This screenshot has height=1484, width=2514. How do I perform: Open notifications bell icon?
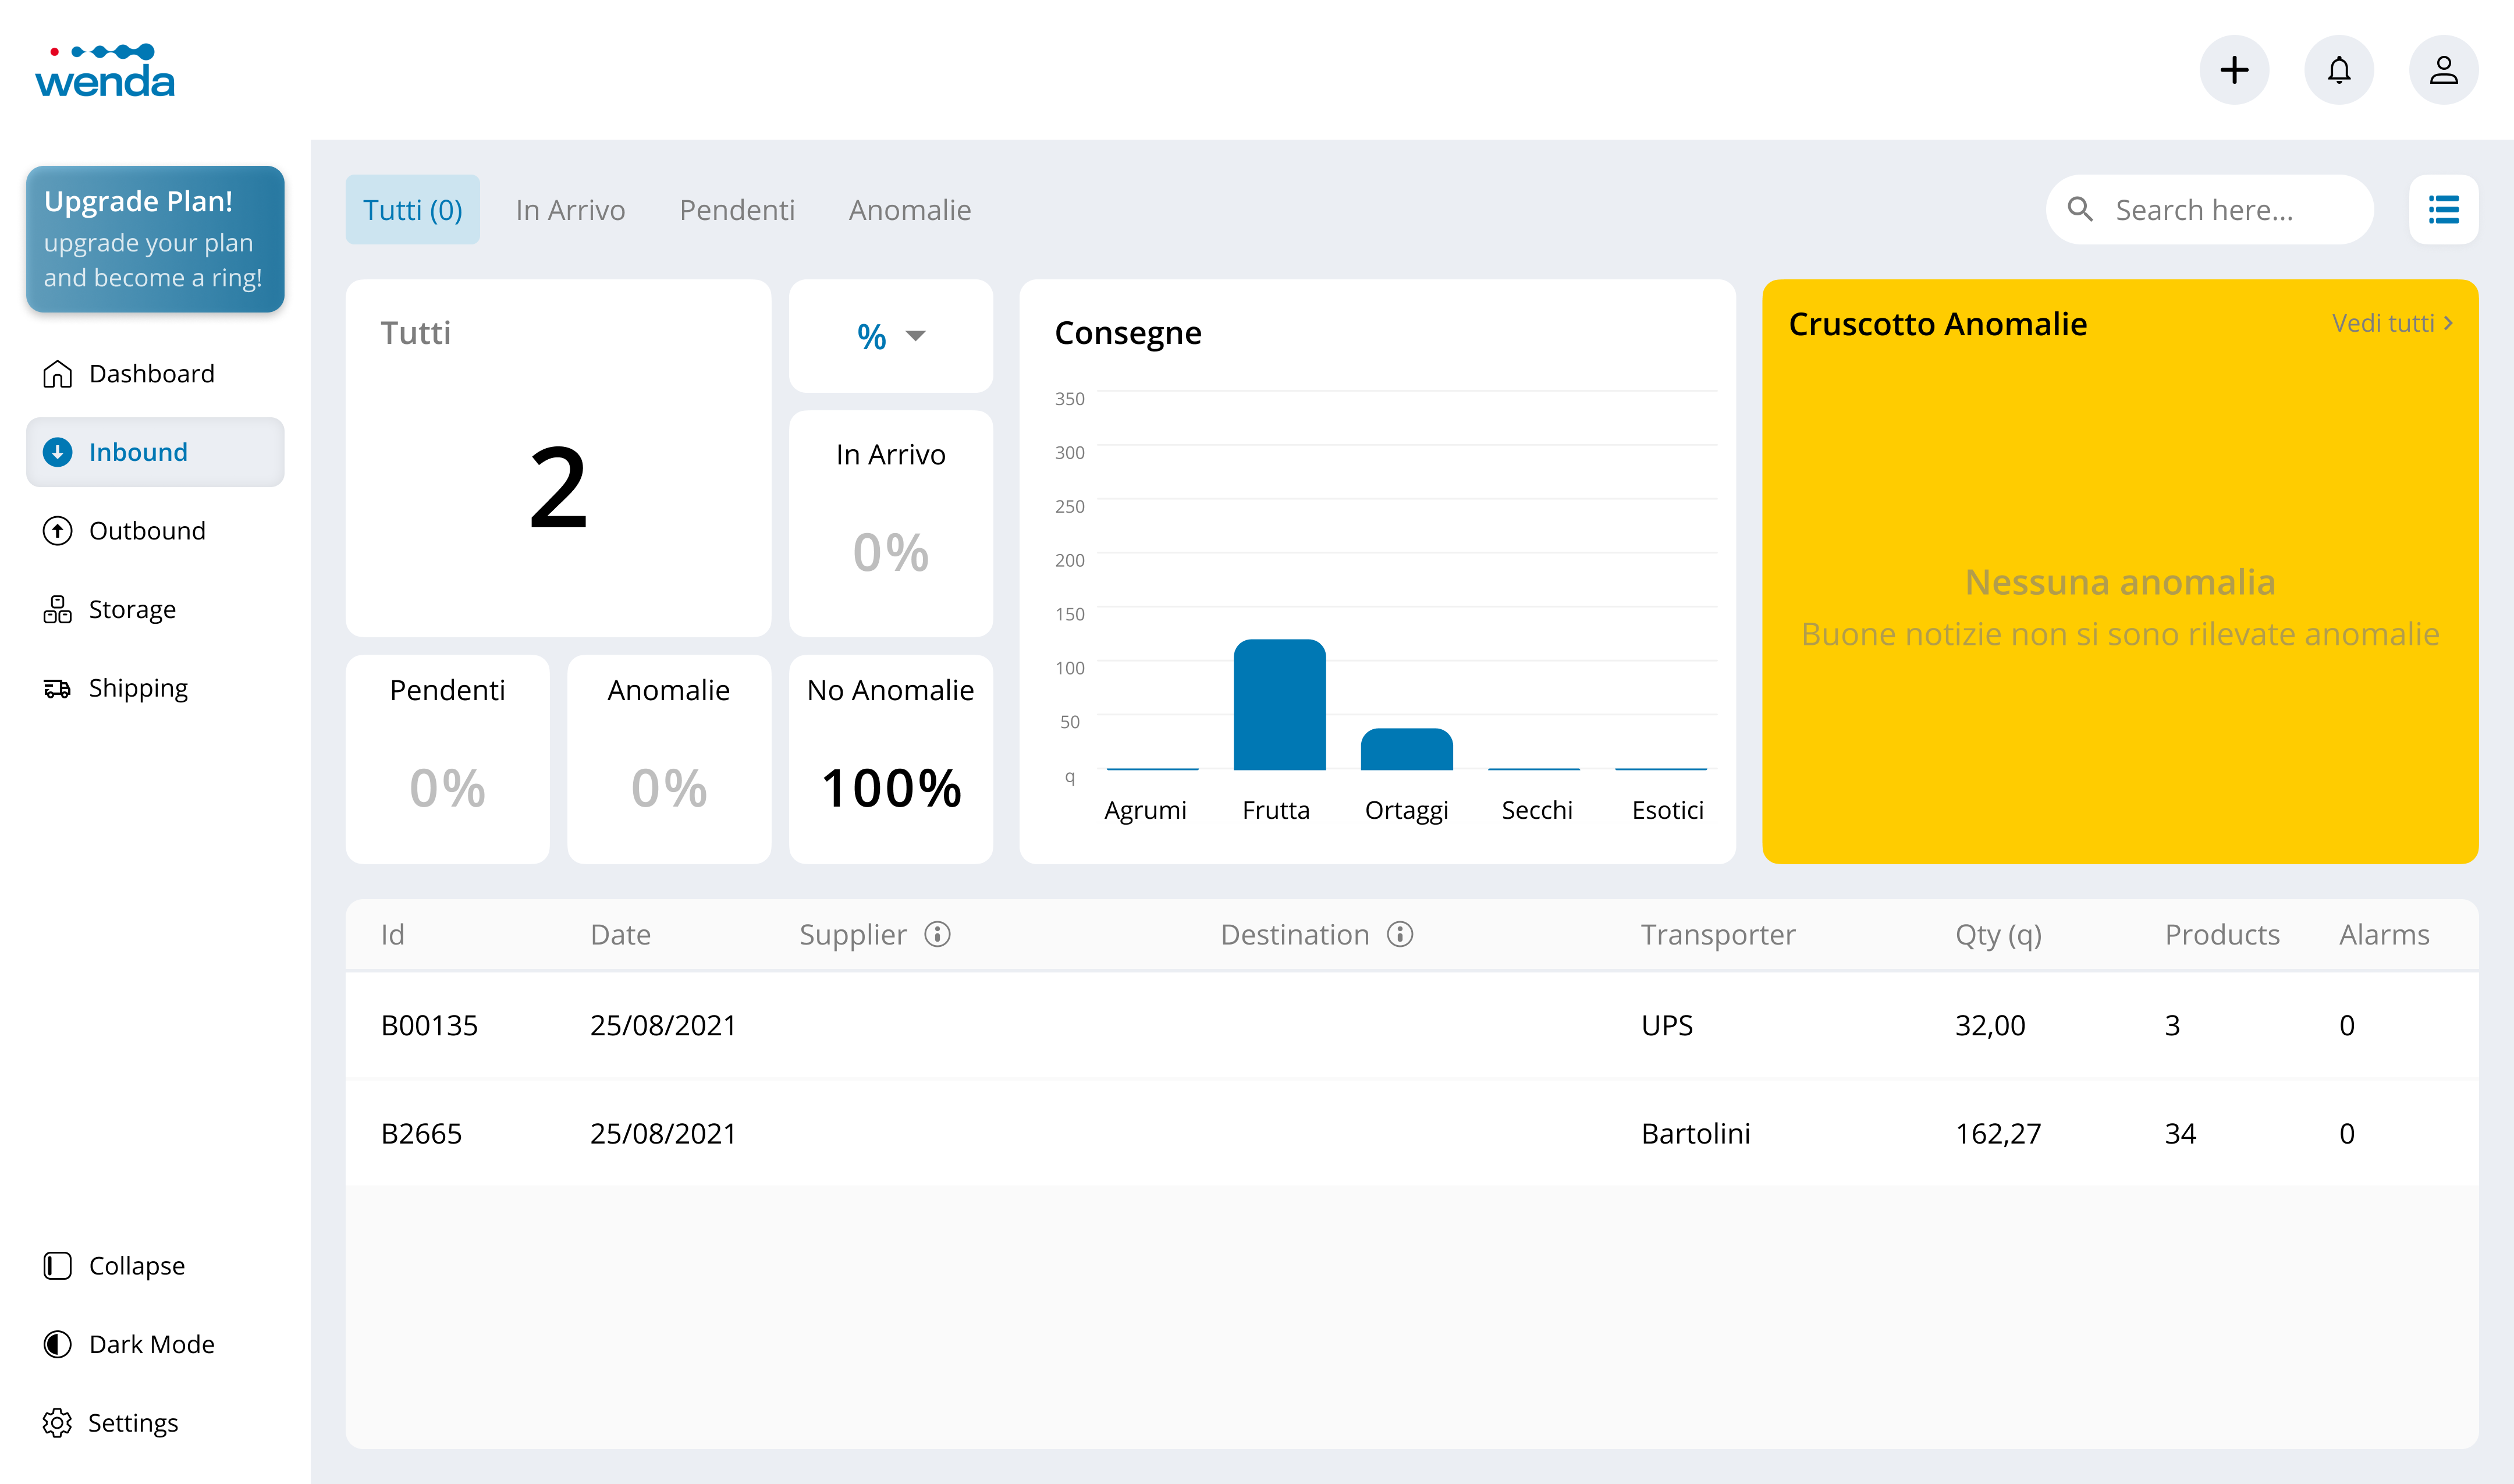coord(2339,70)
